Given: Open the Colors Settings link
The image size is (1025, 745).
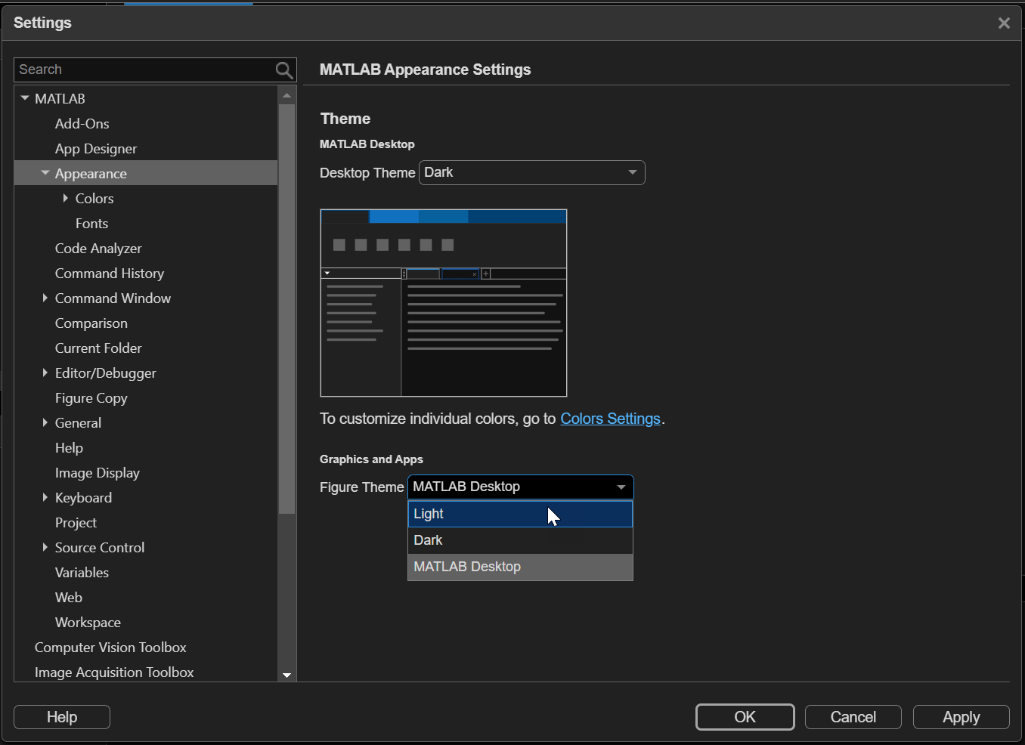Looking at the screenshot, I should tap(610, 419).
